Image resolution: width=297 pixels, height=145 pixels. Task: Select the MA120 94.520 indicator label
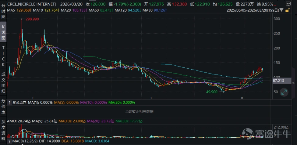(127, 10)
